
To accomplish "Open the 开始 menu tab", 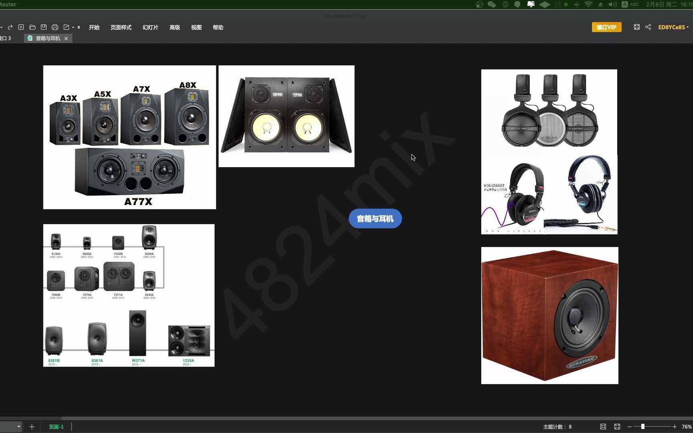I will [94, 27].
